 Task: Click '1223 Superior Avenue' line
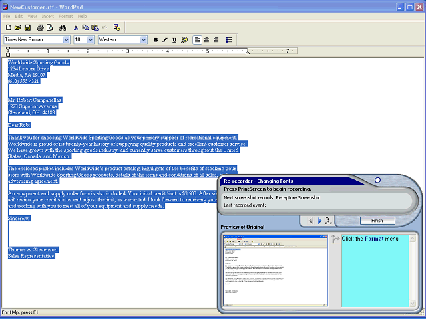pyautogui.click(x=33, y=106)
